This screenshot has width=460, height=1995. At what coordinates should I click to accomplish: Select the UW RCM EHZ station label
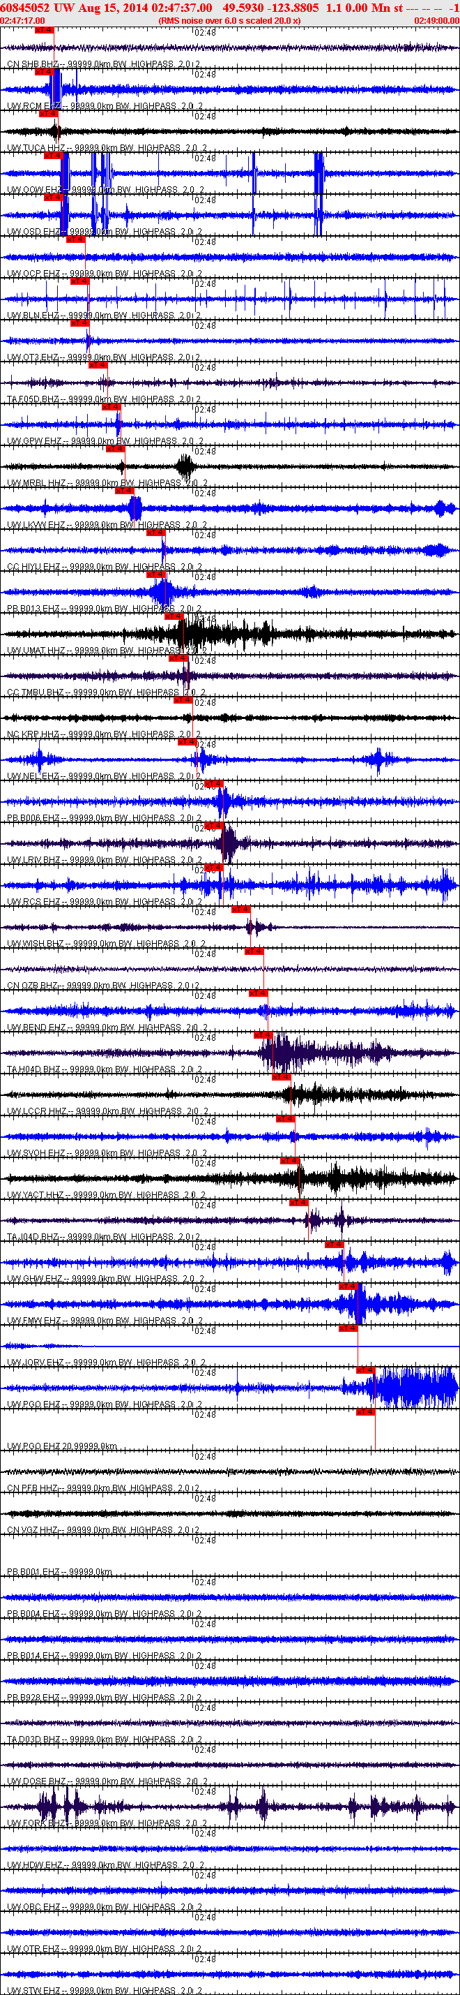coord(105,106)
